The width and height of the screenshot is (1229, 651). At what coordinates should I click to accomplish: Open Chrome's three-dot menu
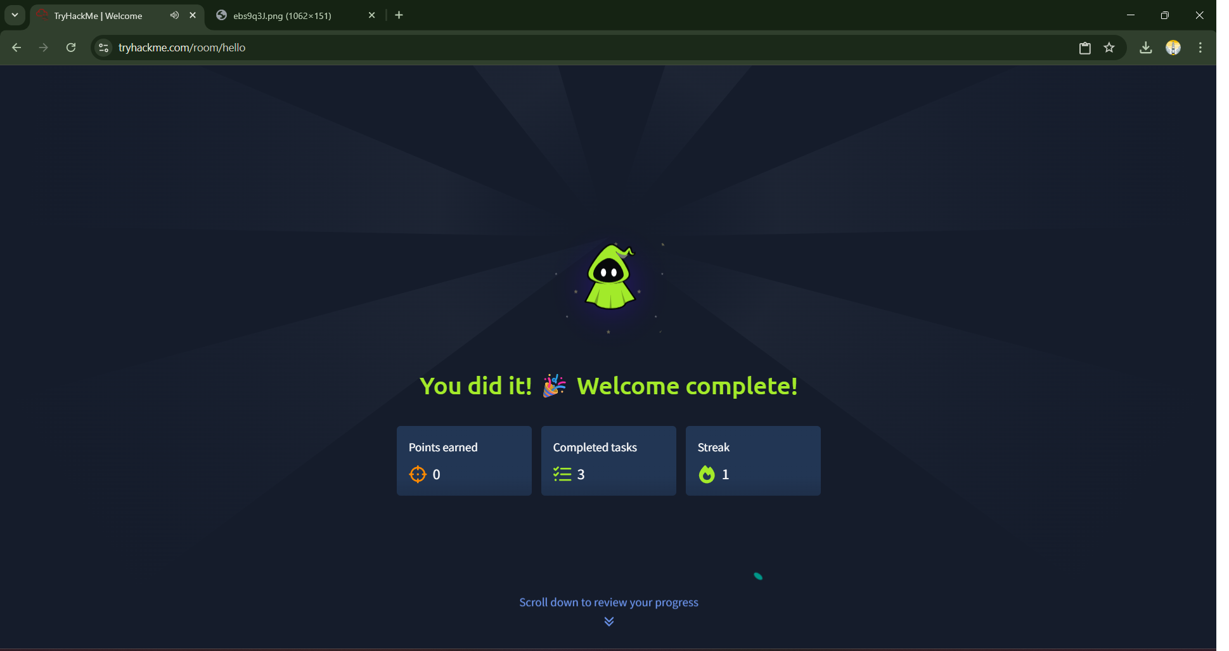pos(1200,48)
